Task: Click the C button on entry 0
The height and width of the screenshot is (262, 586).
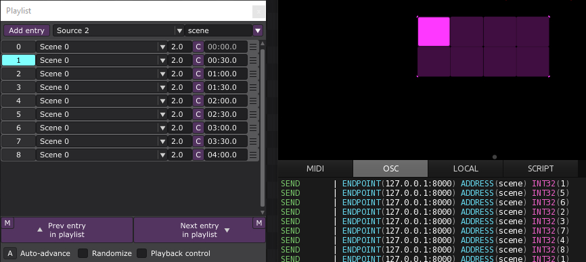Action: tap(198, 47)
